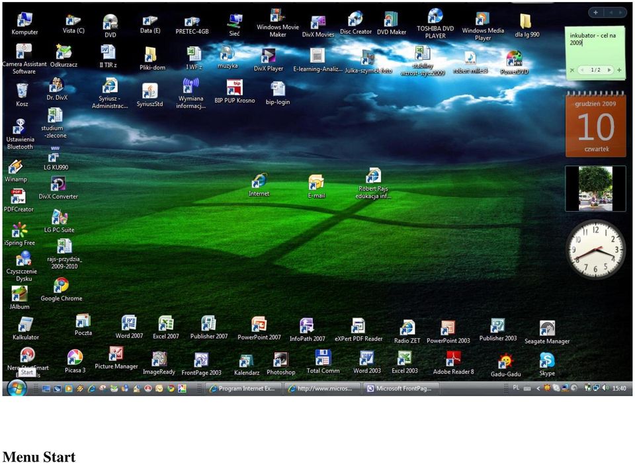Image resolution: width=635 pixels, height=463 pixels.
Task: Click the sidebar add gadgets plus button
Action: click(595, 13)
